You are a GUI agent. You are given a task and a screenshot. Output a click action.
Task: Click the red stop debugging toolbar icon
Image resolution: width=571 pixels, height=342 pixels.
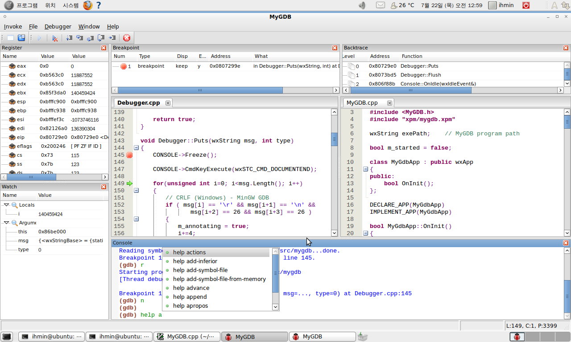[127, 38]
